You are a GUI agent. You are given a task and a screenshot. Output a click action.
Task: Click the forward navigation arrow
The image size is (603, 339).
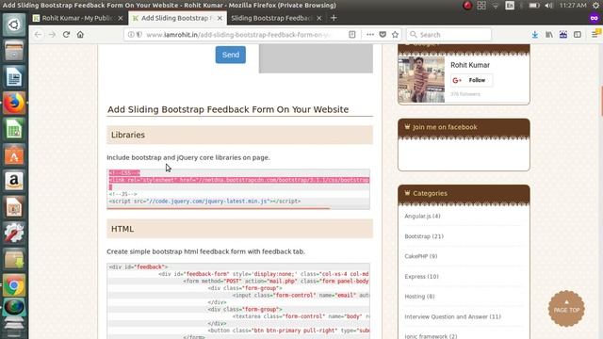pos(52,35)
